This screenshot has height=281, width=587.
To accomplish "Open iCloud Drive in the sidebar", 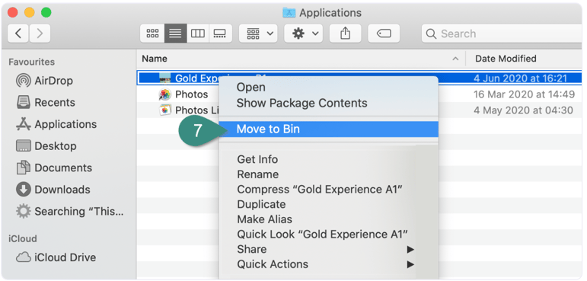I will 65,257.
